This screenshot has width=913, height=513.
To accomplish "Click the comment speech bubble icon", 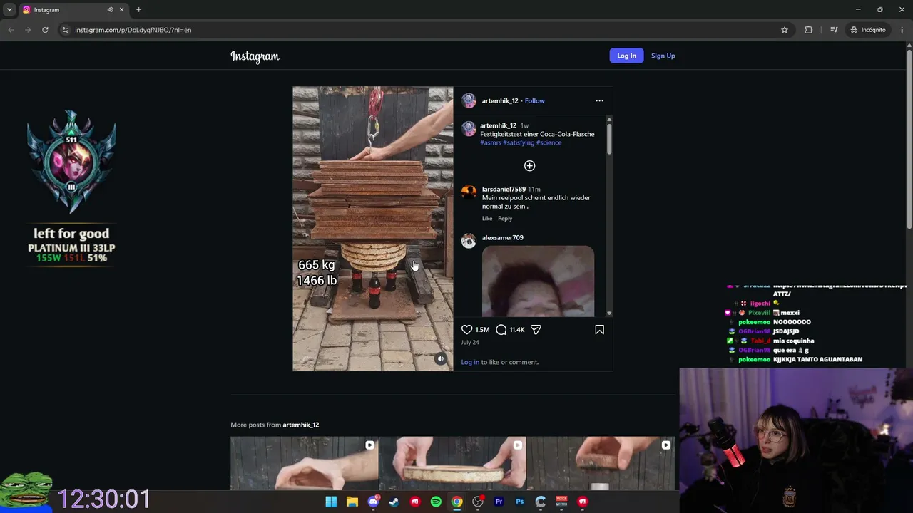I will (x=501, y=330).
